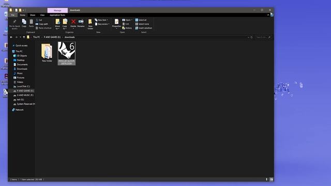
Task: Switch to the Share ribbon tab
Action: click(x=33, y=15)
